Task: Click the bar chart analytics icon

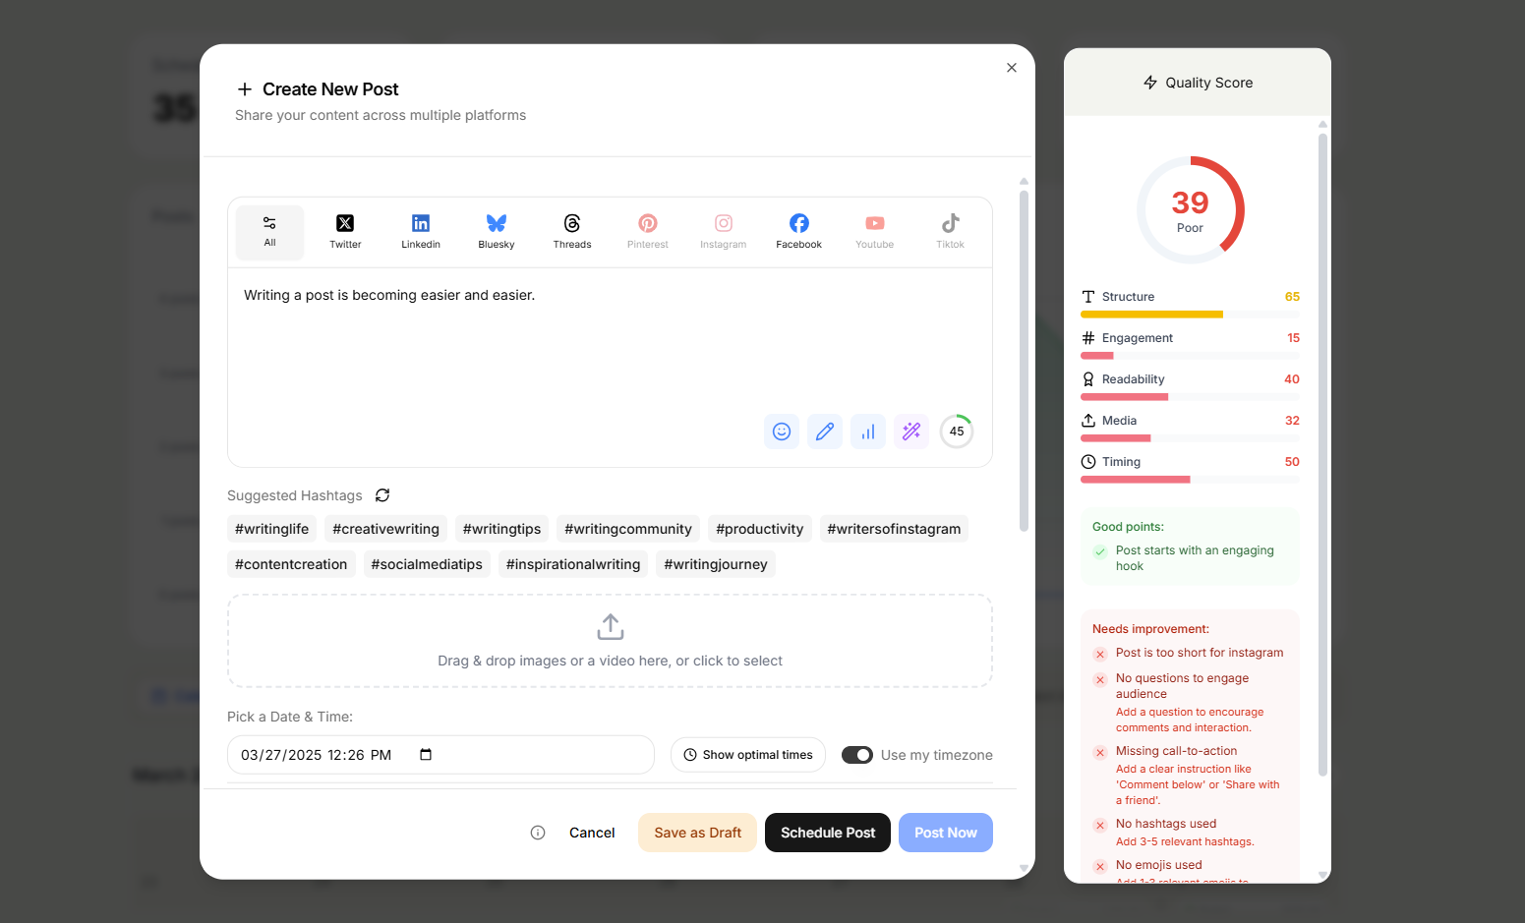Action: pyautogui.click(x=868, y=432)
